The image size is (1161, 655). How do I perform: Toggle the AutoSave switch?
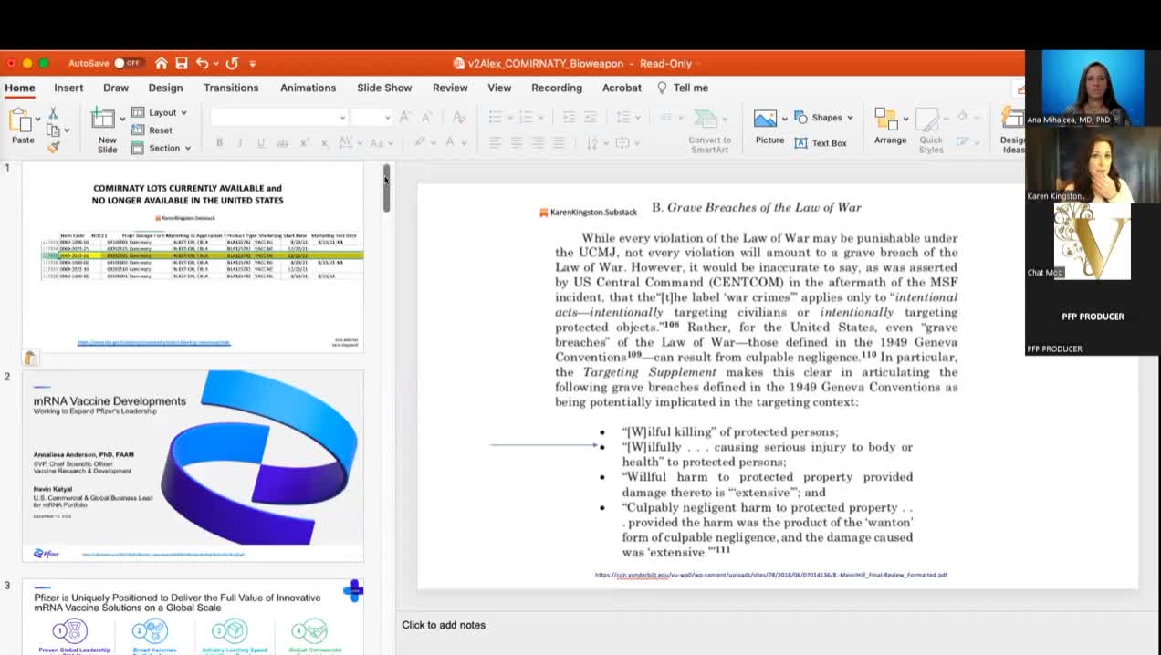[x=129, y=63]
